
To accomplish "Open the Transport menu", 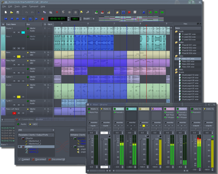I will 34,6.
